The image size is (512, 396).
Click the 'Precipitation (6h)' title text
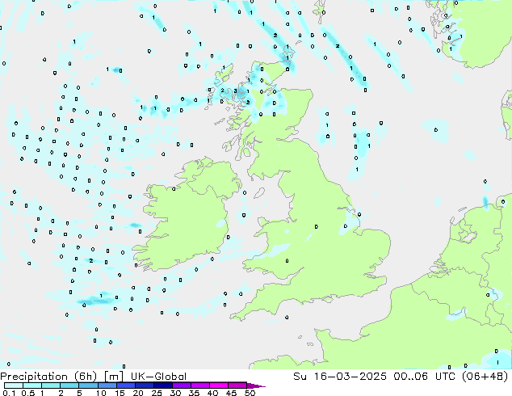[48, 377]
